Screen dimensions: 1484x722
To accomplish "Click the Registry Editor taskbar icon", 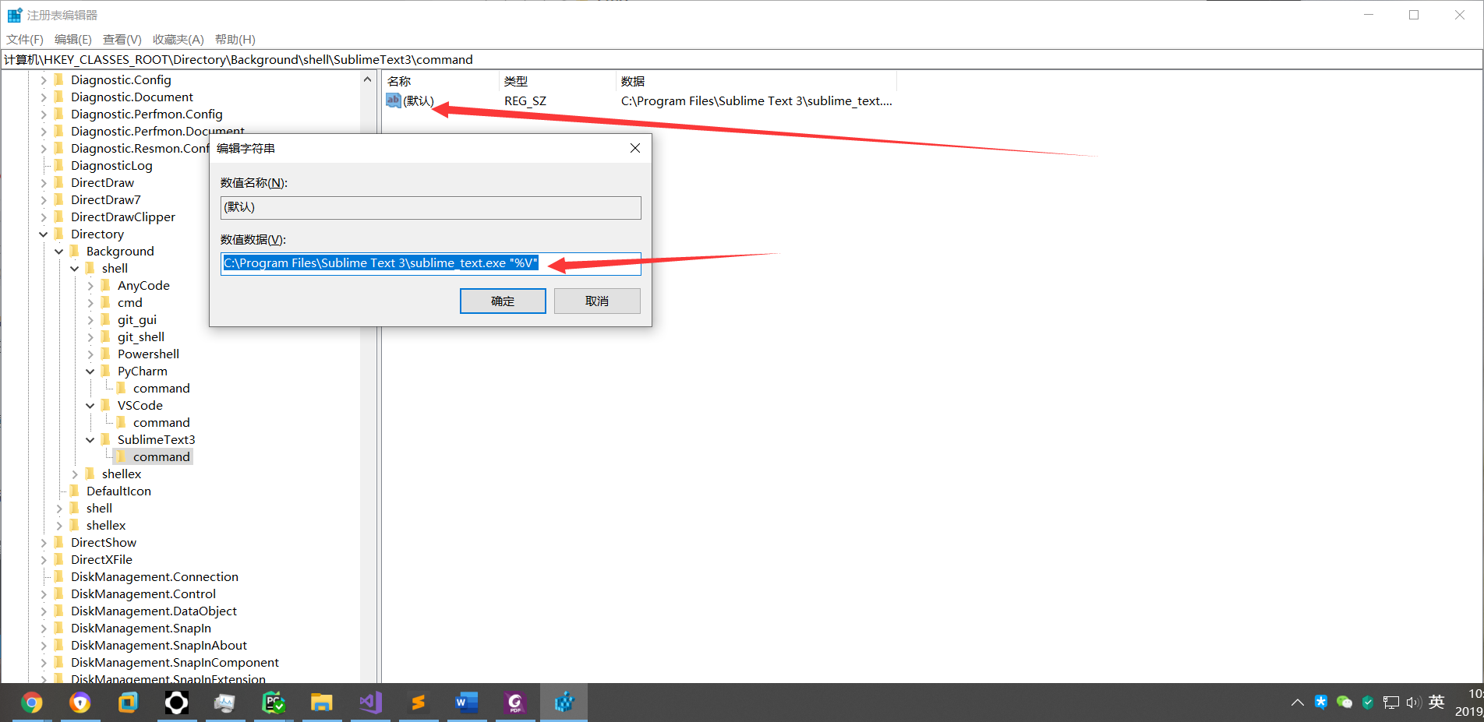I will 564,703.
